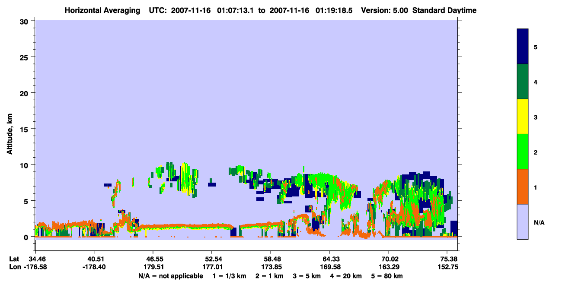Click the '2 = 1 km' legend text
The height and width of the screenshot is (288, 562).
(269, 276)
